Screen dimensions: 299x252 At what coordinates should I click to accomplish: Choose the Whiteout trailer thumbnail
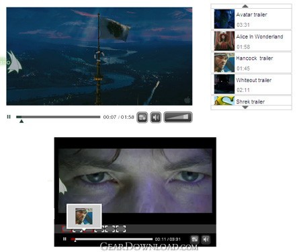tap(224, 84)
